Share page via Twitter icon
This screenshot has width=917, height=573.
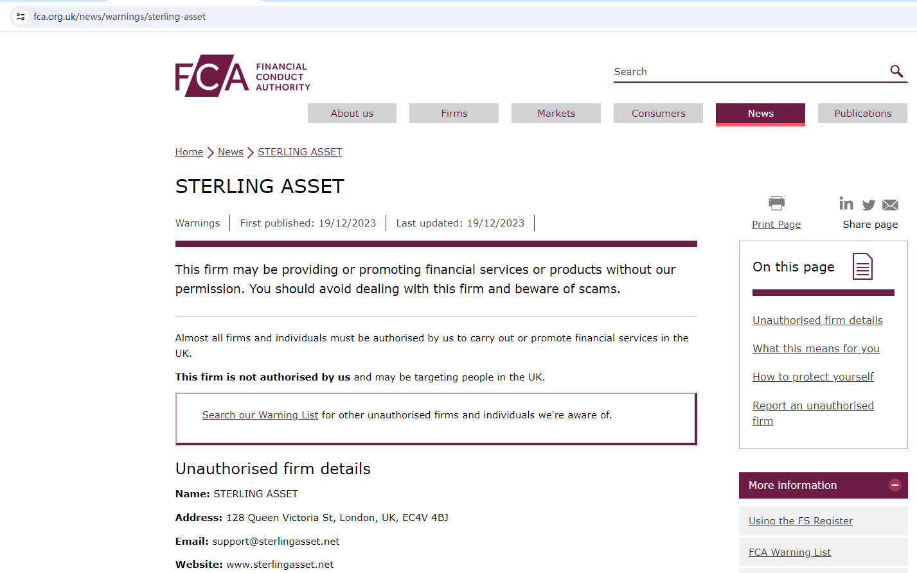[869, 205]
